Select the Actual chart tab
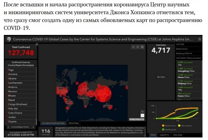Viewport: 208px width, 140px height. (x=153, y=135)
